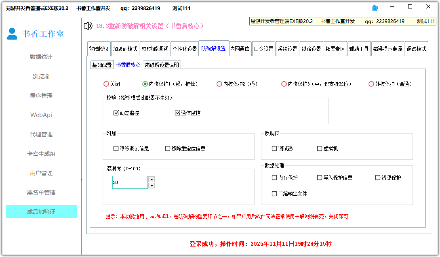Enable 内存保护 data protection

274,178
